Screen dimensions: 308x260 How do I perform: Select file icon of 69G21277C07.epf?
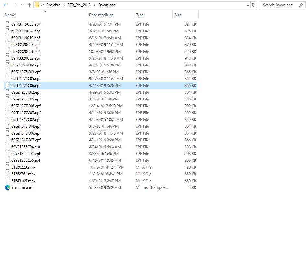[x=7, y=113]
